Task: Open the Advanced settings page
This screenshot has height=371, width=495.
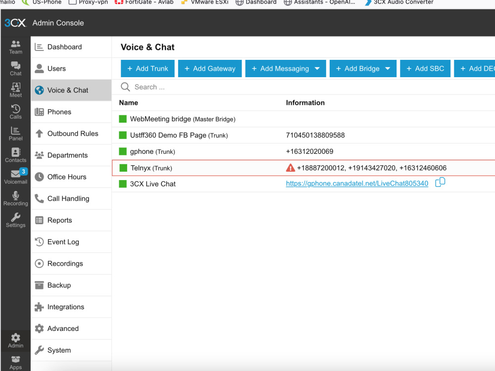Action: pos(71,329)
